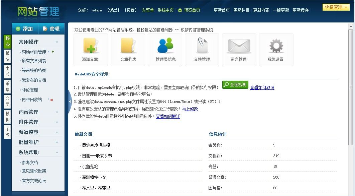Expand the 附件管理 section

coord(38,122)
